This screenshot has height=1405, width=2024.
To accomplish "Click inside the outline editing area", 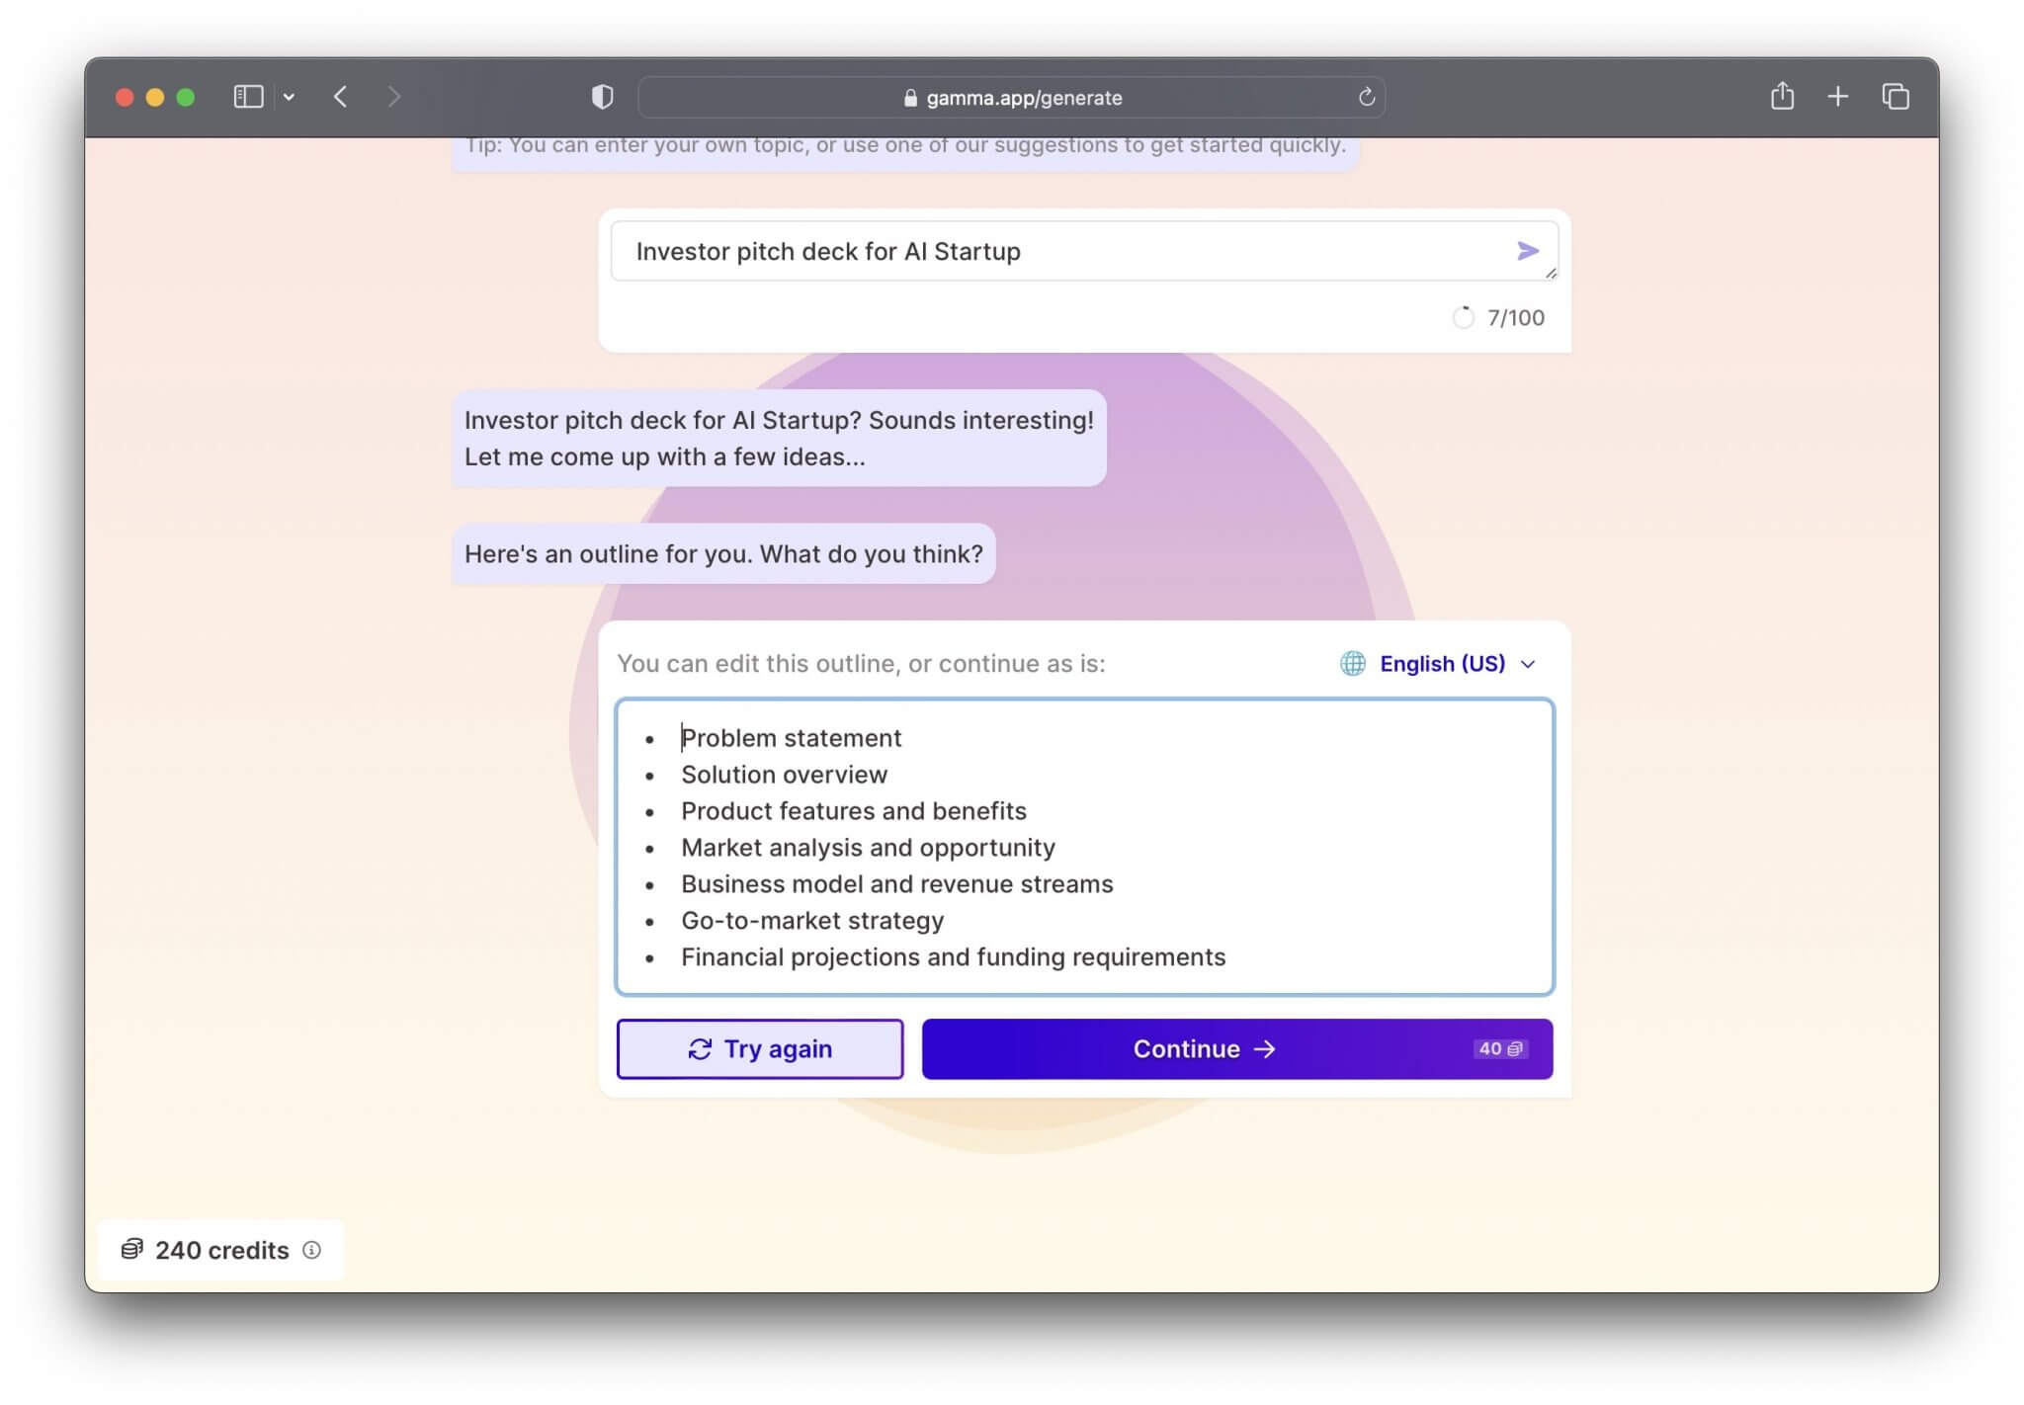I will coord(1084,847).
